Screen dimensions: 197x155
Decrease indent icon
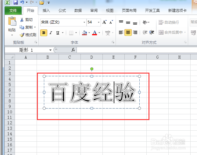tap(145, 33)
